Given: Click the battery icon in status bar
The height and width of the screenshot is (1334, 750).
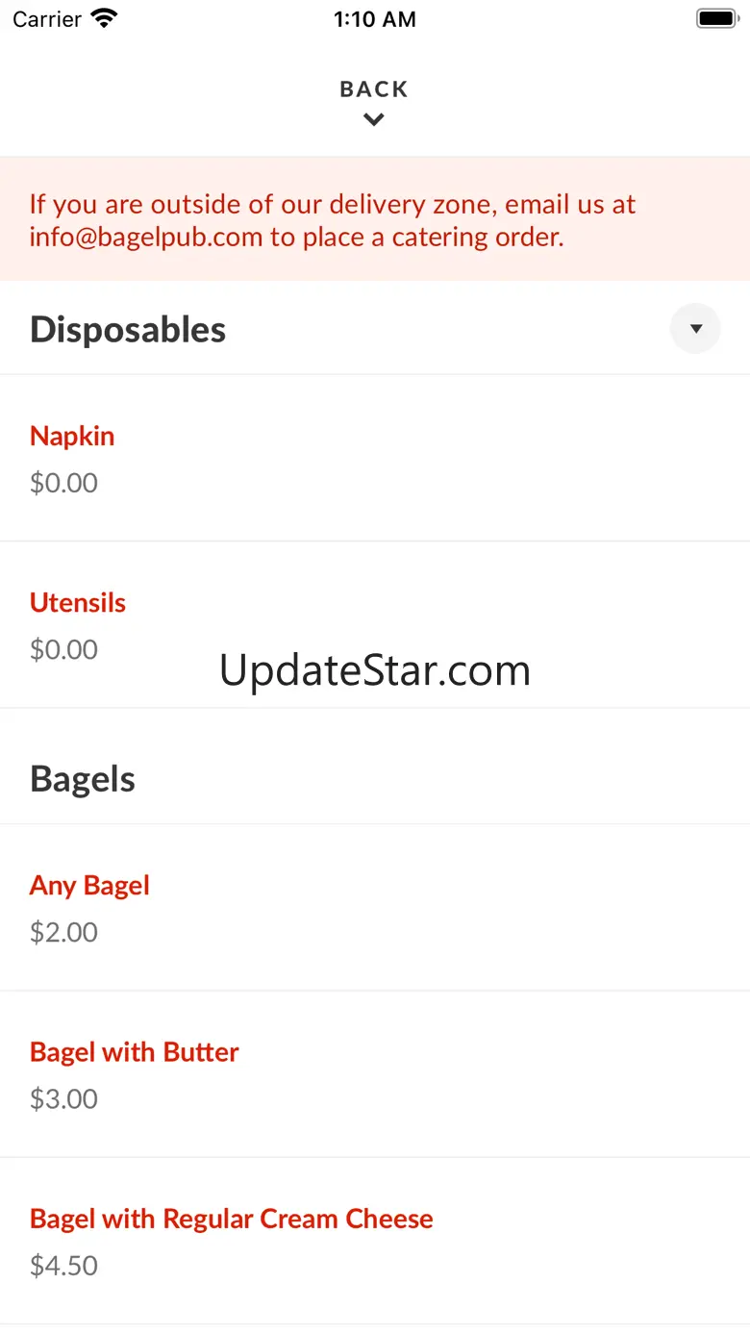Looking at the screenshot, I should (715, 19).
